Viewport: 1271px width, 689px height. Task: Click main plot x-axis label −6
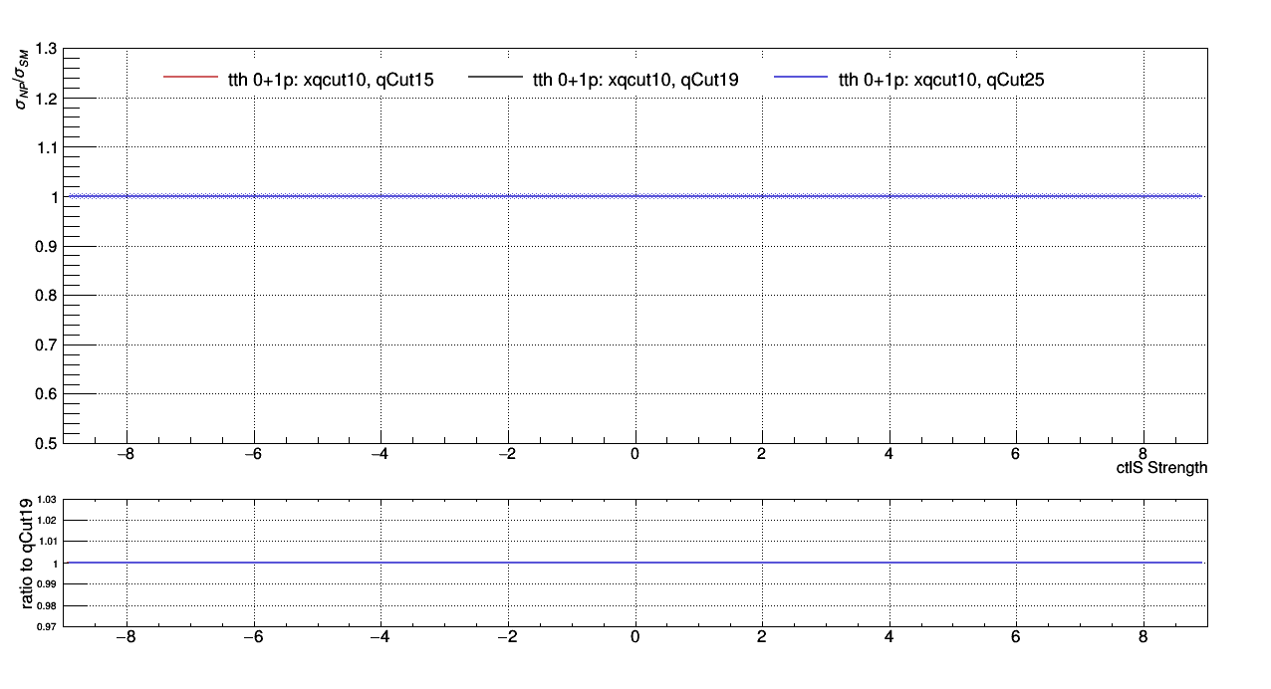pyautogui.click(x=253, y=454)
